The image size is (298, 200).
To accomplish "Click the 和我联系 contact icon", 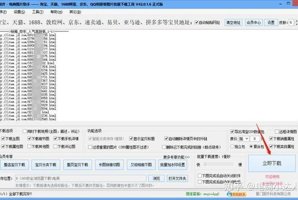I will point(236,194).
